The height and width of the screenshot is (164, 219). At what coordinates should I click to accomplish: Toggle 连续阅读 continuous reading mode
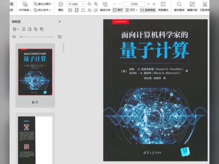point(147,10)
